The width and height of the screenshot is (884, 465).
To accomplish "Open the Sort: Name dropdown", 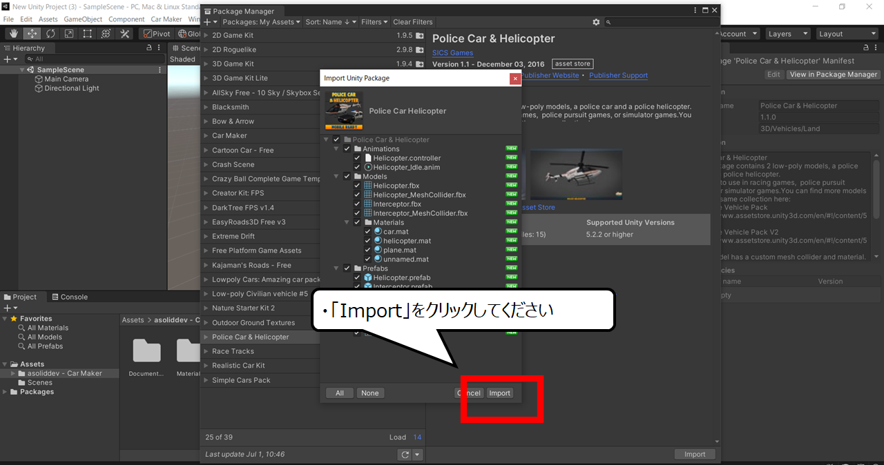I will click(x=330, y=22).
